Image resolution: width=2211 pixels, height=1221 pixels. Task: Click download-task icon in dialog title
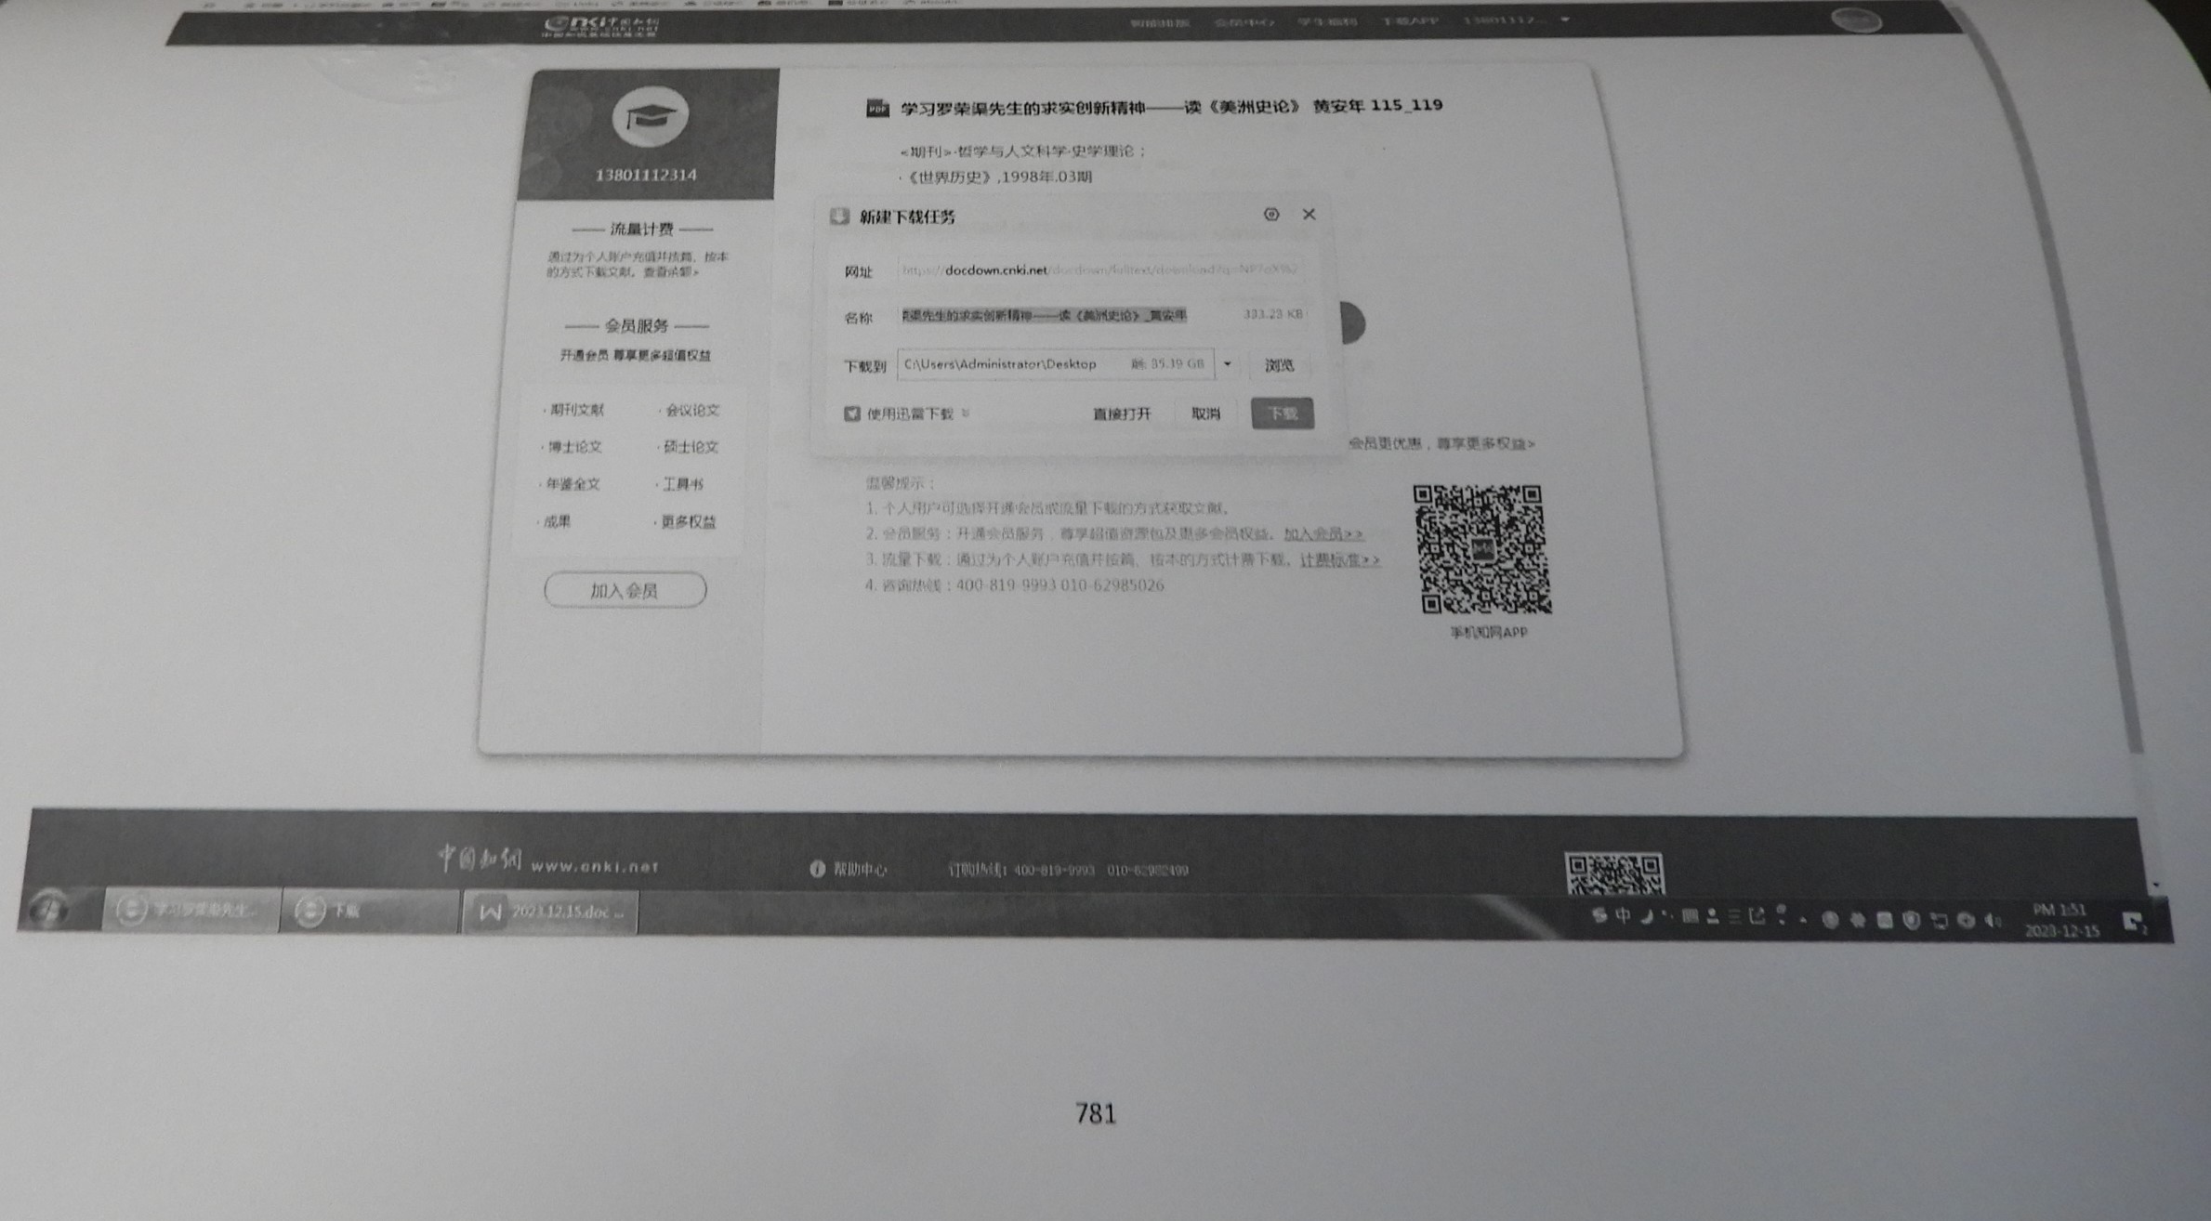coord(839,217)
